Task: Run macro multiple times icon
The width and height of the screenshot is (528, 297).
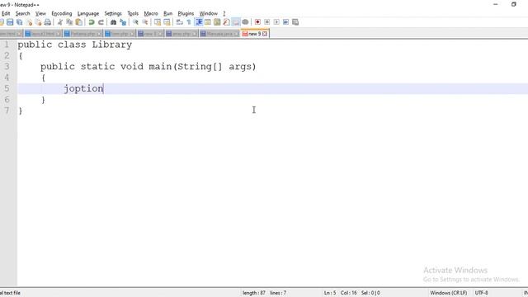Action: (286, 22)
